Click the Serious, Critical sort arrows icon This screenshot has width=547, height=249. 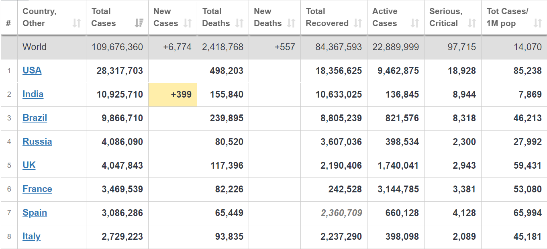472,24
